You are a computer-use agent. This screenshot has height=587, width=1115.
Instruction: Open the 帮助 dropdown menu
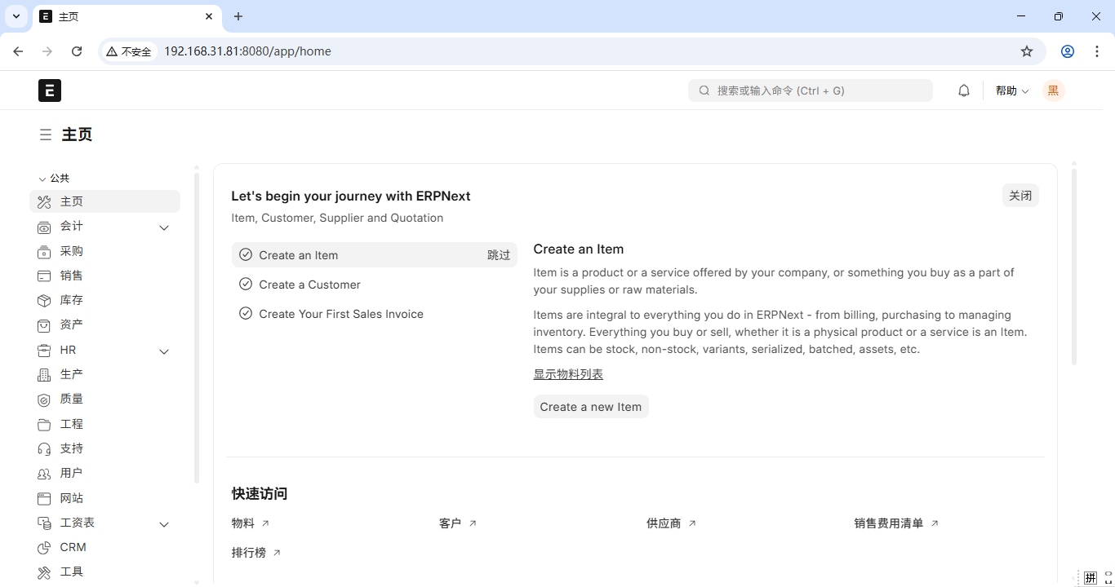1012,90
